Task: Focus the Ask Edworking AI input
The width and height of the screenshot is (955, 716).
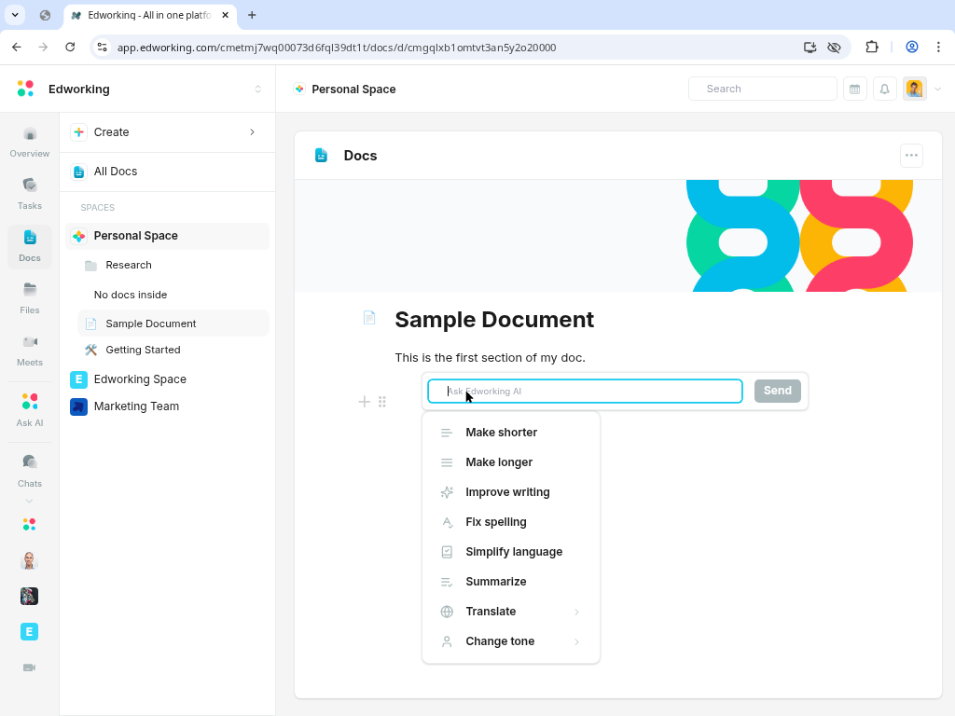Action: 585,392
